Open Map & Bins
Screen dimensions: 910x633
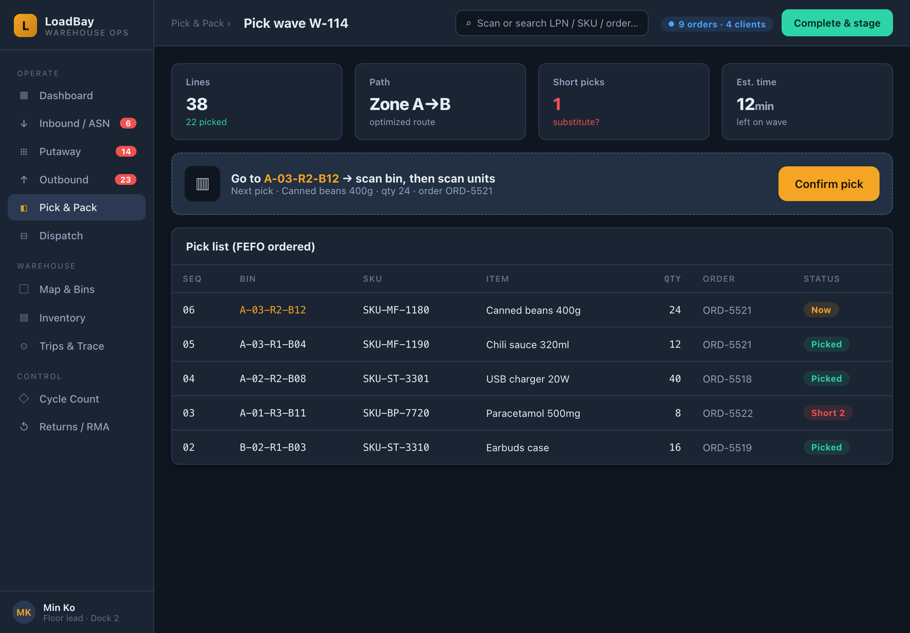[x=77, y=289]
